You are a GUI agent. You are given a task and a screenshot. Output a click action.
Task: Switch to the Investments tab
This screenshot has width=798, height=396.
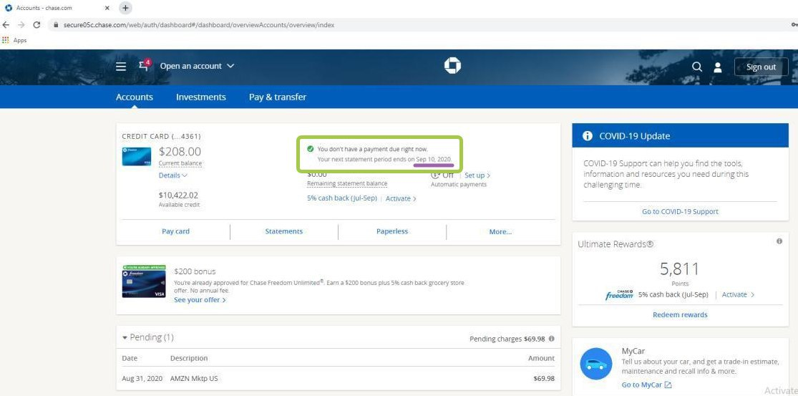(201, 97)
